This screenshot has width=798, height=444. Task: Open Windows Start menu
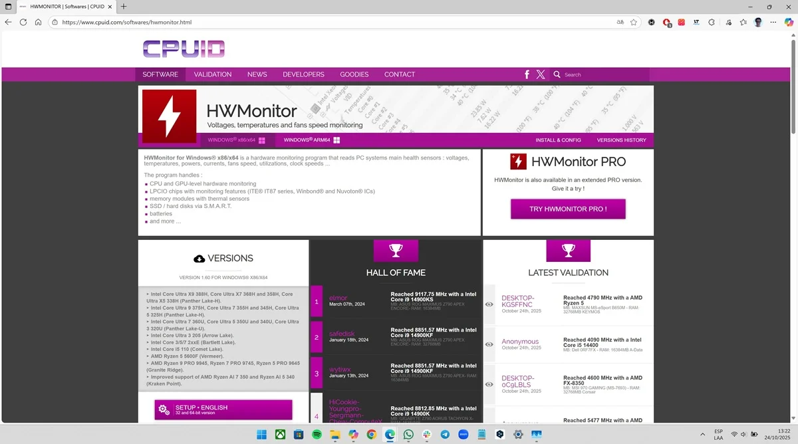pyautogui.click(x=262, y=434)
